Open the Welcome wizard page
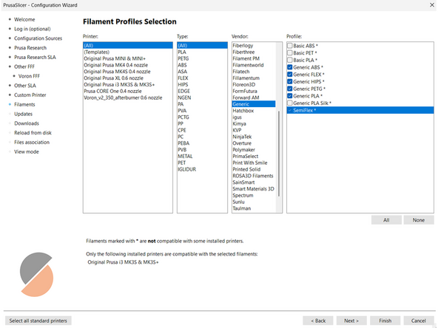This screenshot has height=328, width=438. pyautogui.click(x=24, y=19)
